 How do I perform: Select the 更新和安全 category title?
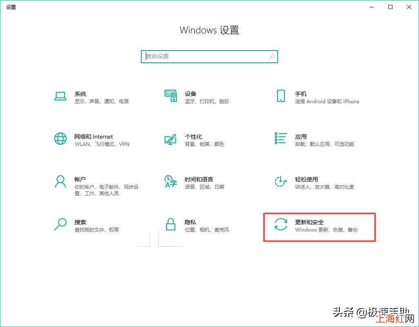(310, 222)
